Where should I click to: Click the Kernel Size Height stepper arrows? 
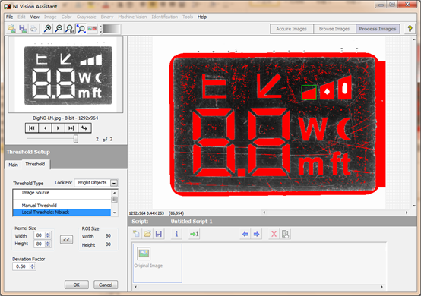click(x=48, y=244)
